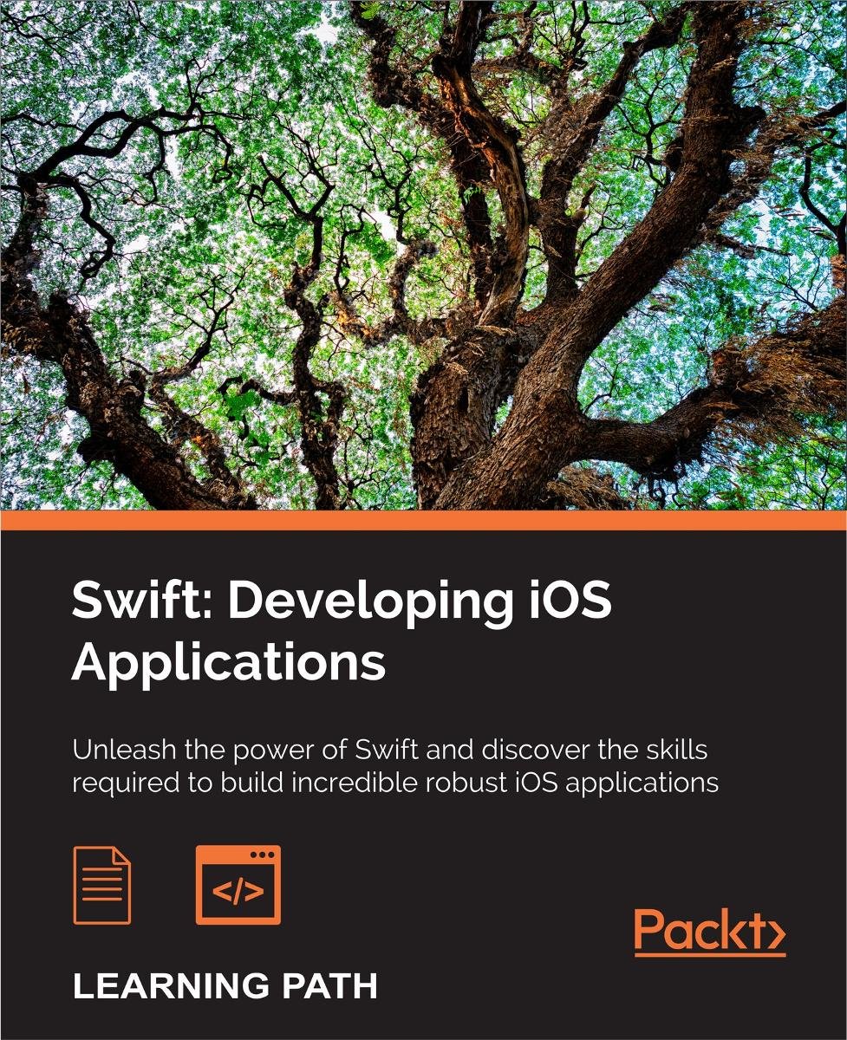847x1040 pixels.
Task: Click the orange underline beneath Packt logo
Action: pyautogui.click(x=708, y=954)
